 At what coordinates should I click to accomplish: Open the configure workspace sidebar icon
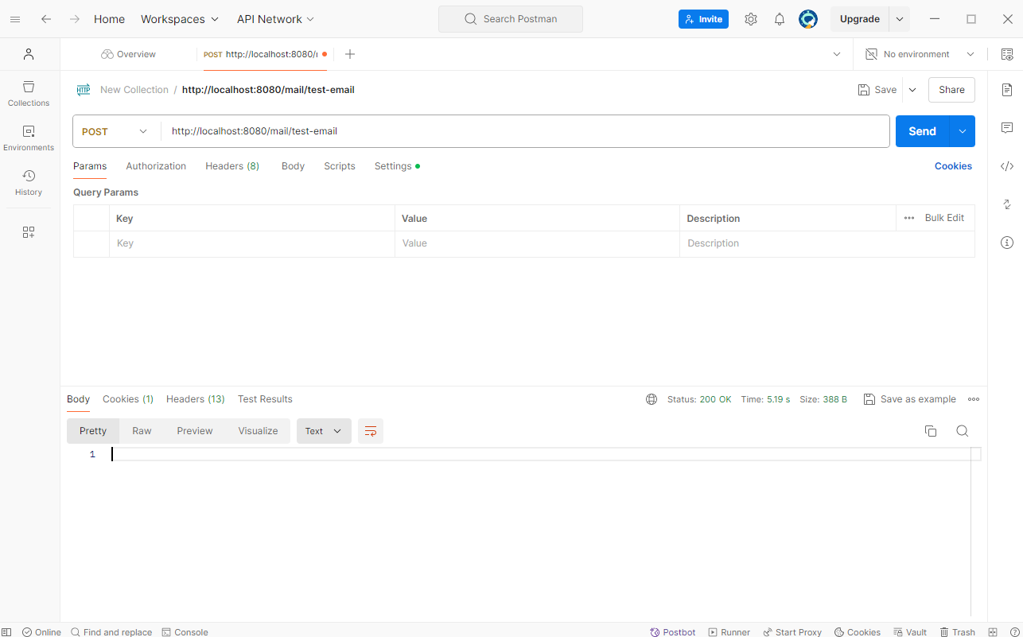coord(29,232)
